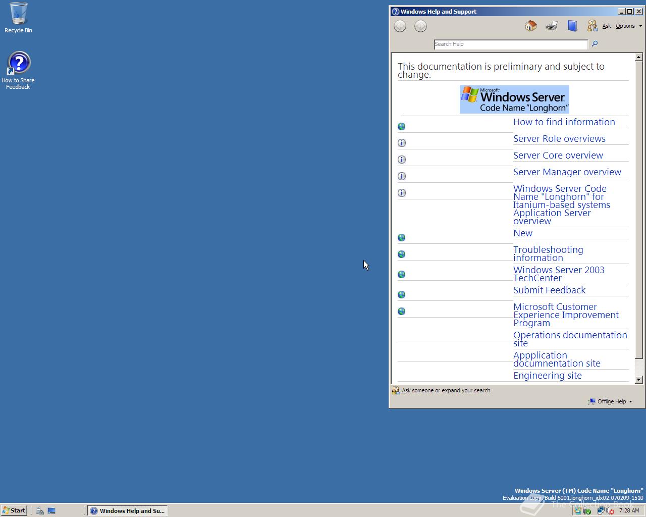Open Operations documentation site link
The height and width of the screenshot is (517, 646).
[x=570, y=339]
